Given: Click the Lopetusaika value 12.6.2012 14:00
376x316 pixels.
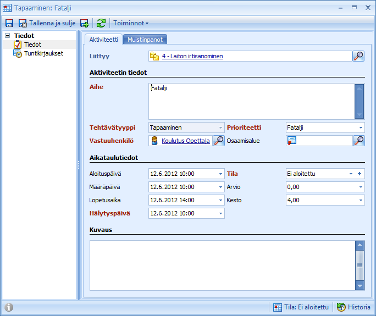Looking at the screenshot, I should (173, 200).
